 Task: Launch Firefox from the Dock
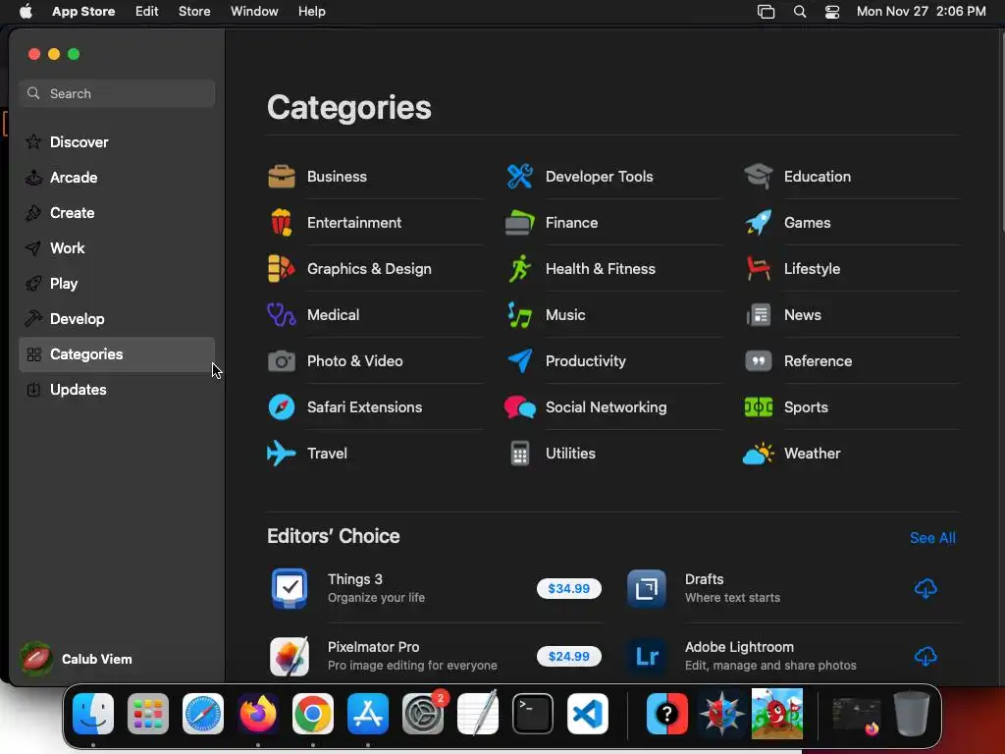[x=258, y=713]
